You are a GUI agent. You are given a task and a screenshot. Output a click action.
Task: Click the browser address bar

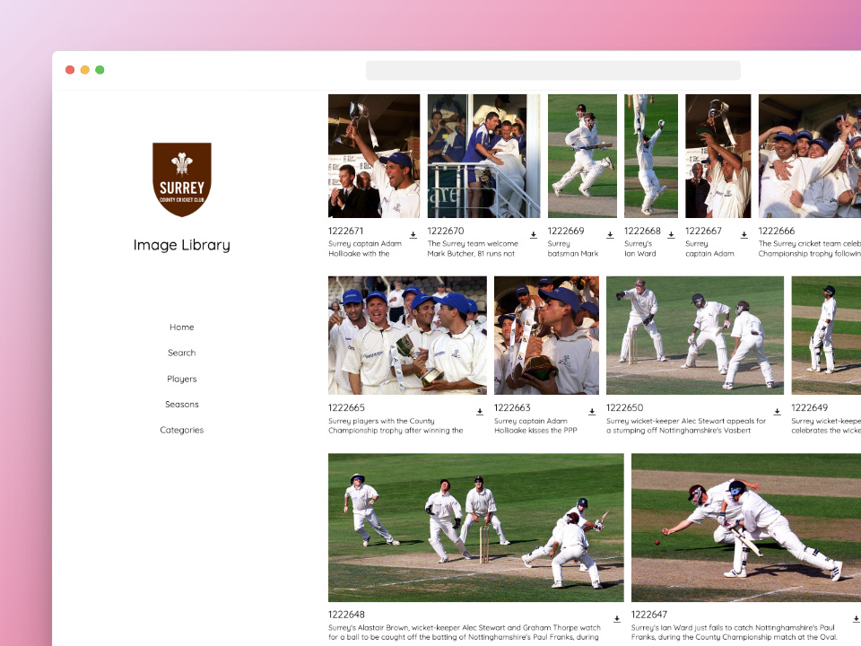552,71
